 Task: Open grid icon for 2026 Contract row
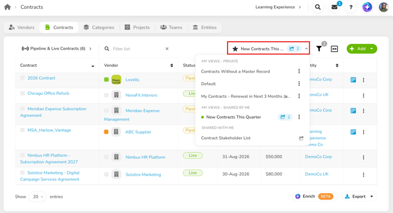[353, 80]
